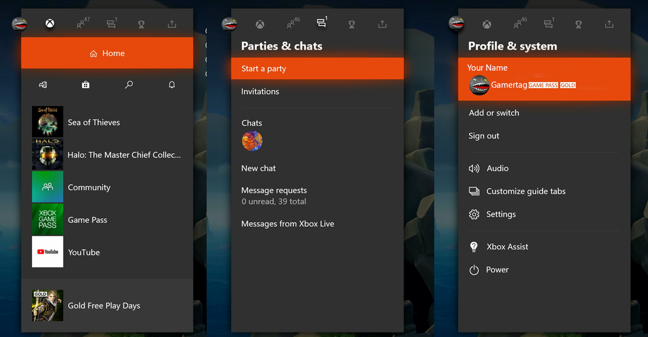
Task: Select active chat tab in Parties & chats panel
Action: pyautogui.click(x=322, y=22)
